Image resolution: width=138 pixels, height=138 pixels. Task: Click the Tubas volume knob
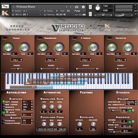coord(8,47)
